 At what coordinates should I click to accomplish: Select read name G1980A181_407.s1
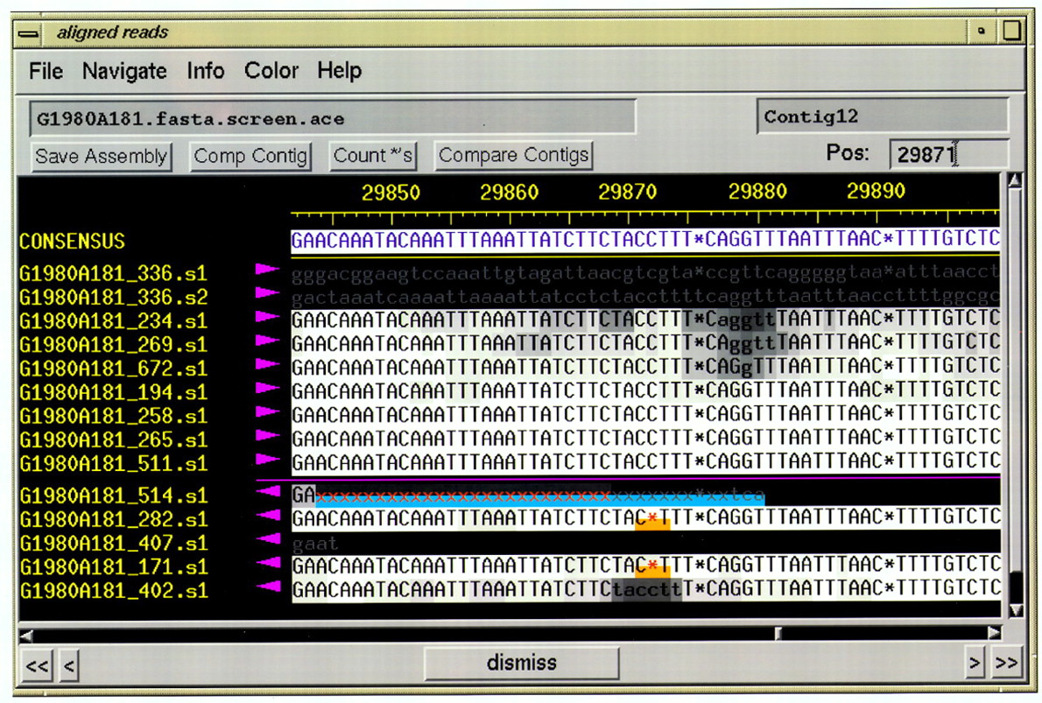click(x=113, y=544)
